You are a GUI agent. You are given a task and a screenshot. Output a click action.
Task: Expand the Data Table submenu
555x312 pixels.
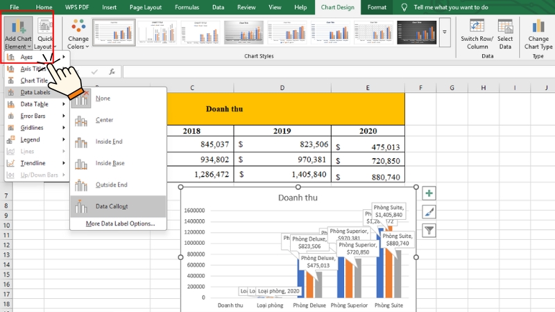pos(37,104)
